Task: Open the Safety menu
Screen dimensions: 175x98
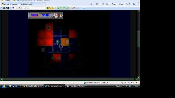Action: pos(121,4)
